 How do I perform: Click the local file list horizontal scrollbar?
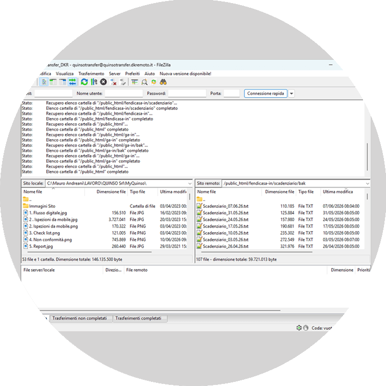point(89,252)
